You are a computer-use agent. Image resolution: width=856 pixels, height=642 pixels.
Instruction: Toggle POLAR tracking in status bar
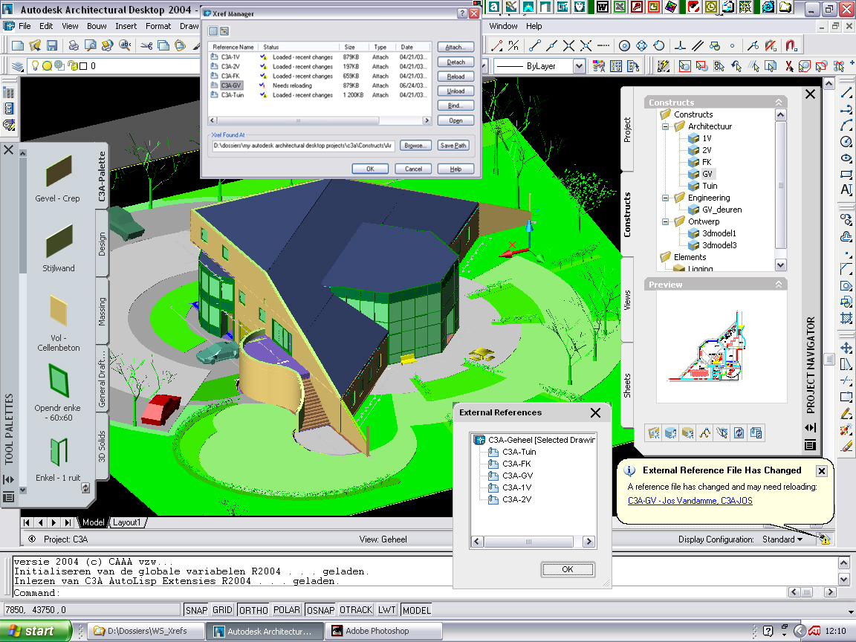coord(287,610)
